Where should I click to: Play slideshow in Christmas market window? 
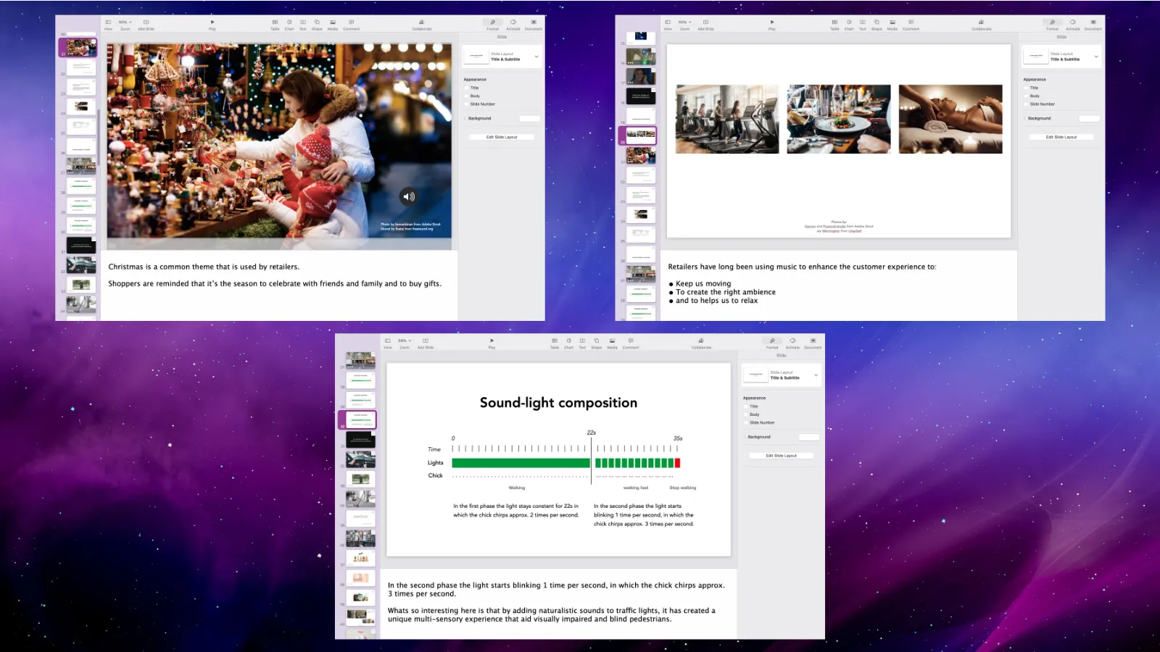(x=212, y=25)
